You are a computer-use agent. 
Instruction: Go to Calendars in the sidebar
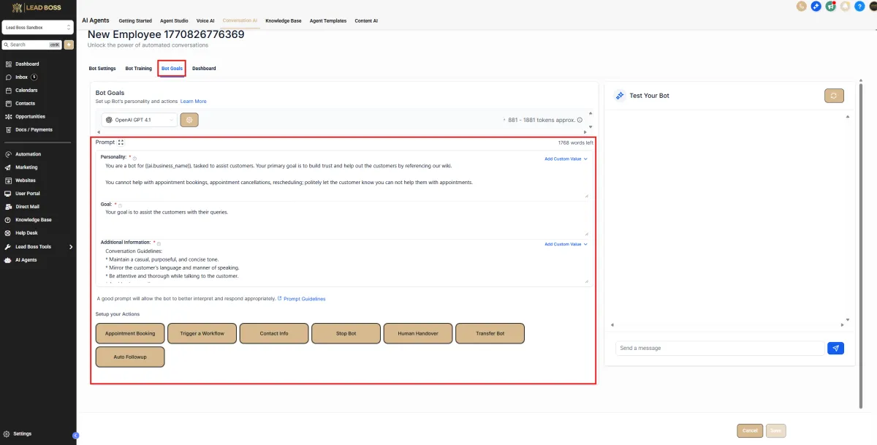click(26, 90)
